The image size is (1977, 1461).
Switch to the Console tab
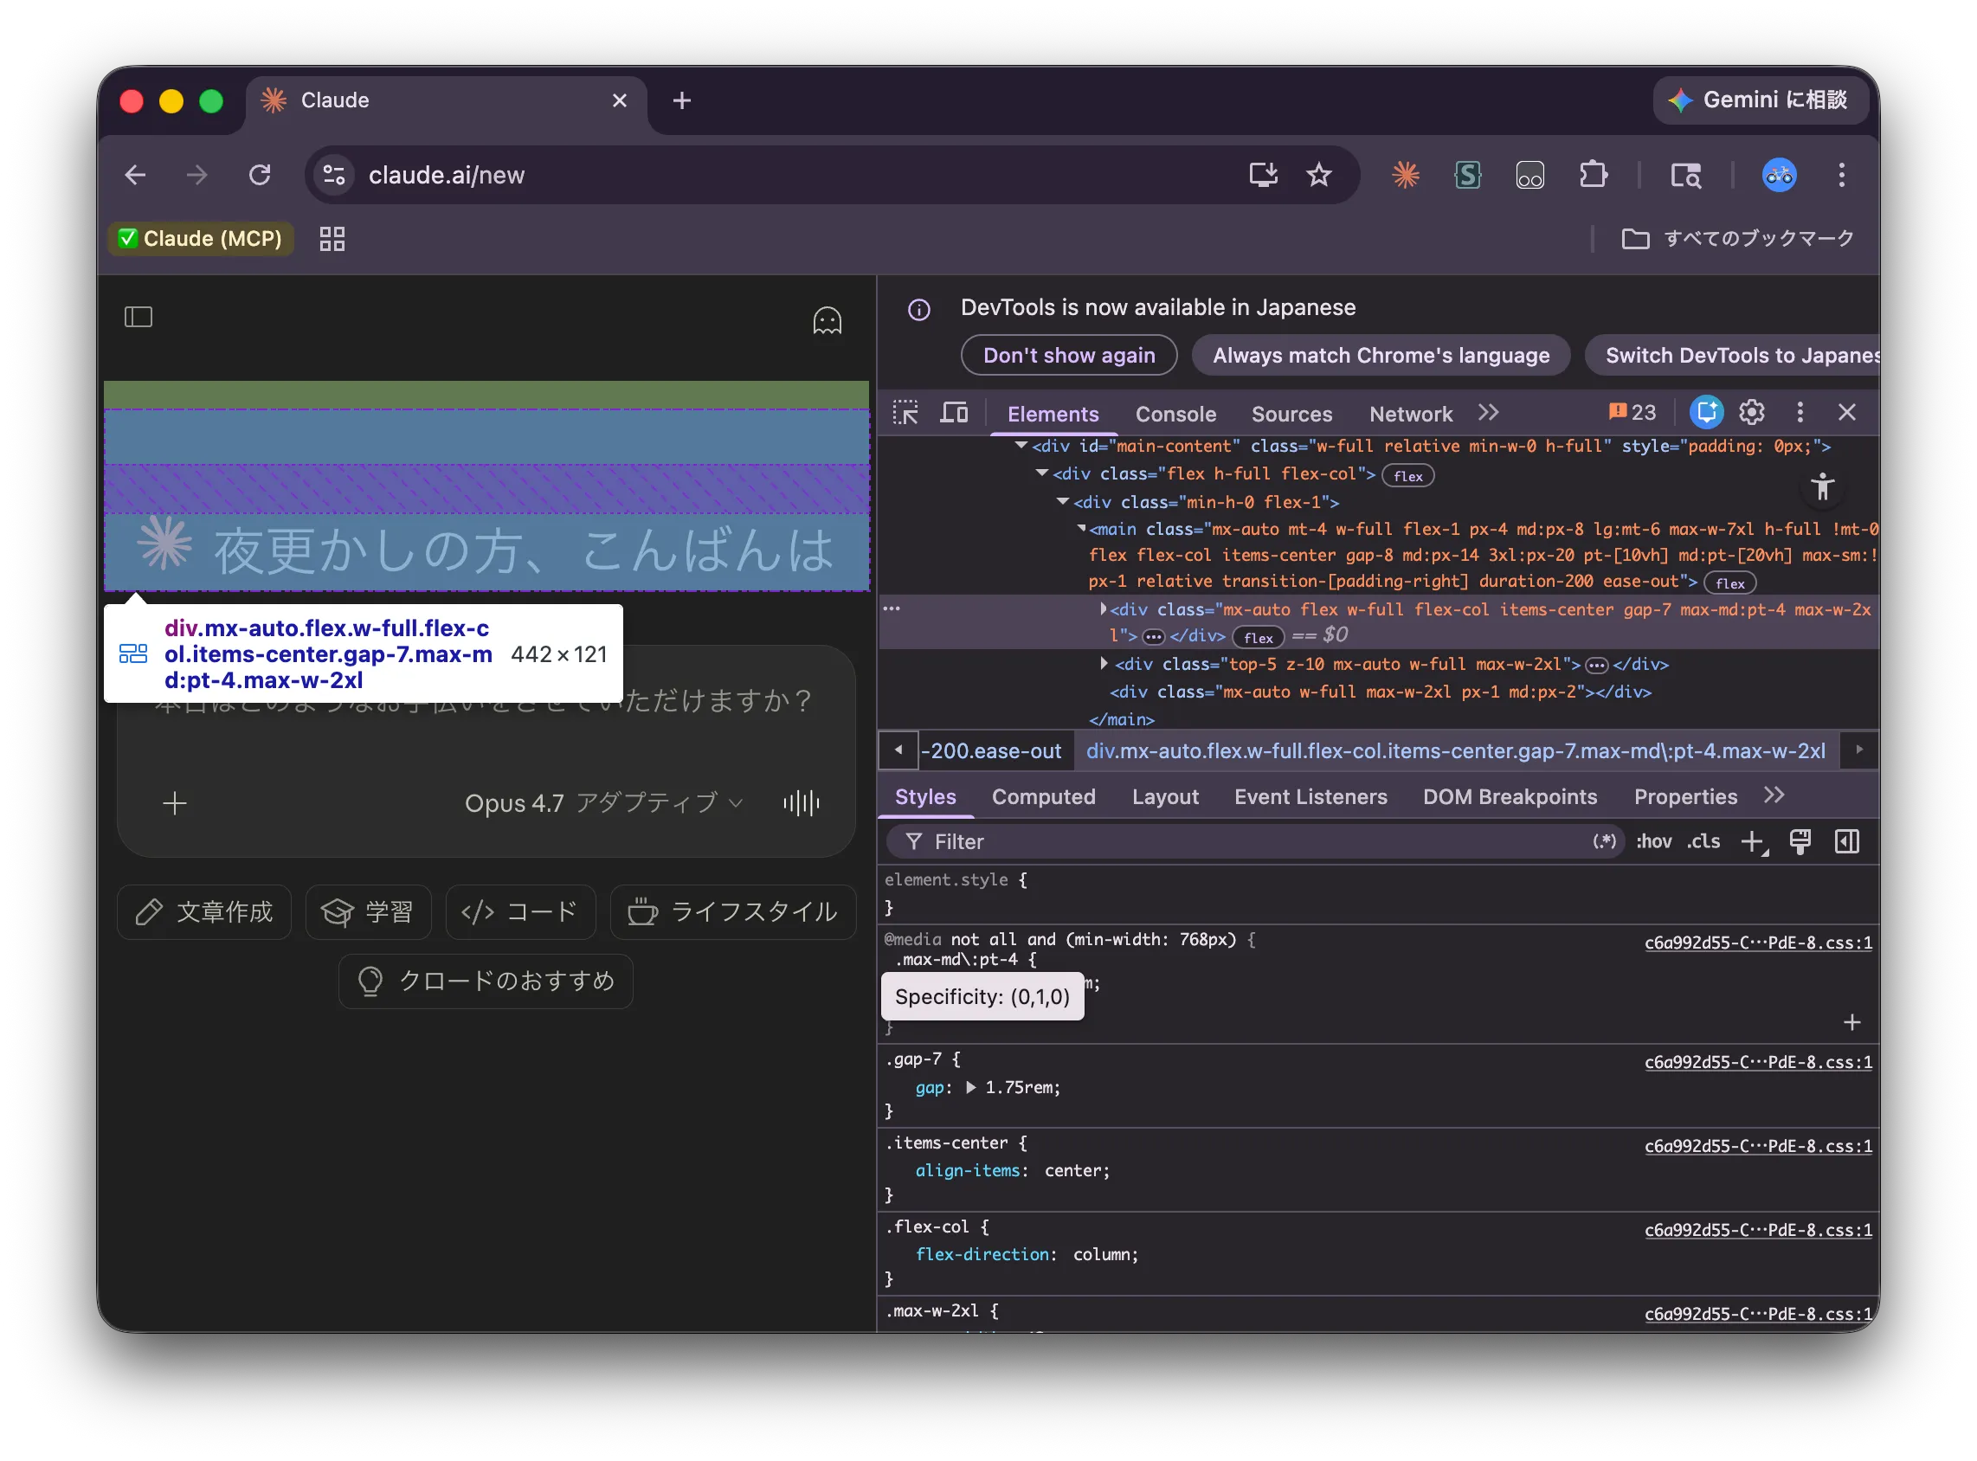(x=1175, y=414)
